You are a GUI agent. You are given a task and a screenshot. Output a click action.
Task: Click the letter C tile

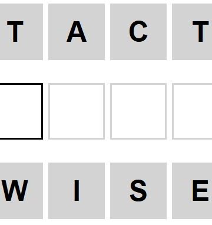138,32
